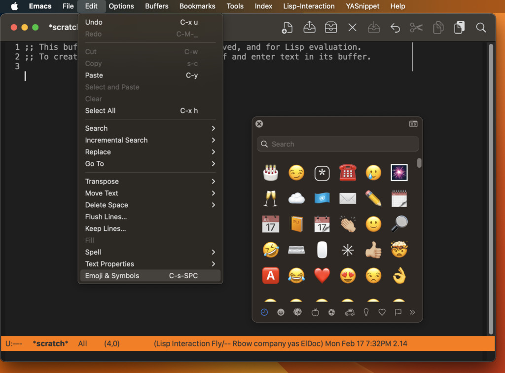Open the Buffers menu
This screenshot has height=373, width=505.
(x=156, y=6)
